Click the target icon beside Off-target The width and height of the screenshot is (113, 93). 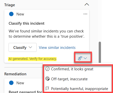point(47,79)
